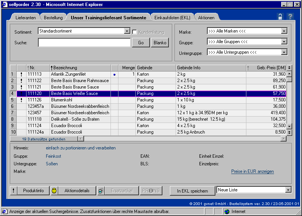The width and height of the screenshot is (302, 216).
Task: Click into the Suche text field
Action: (84, 43)
